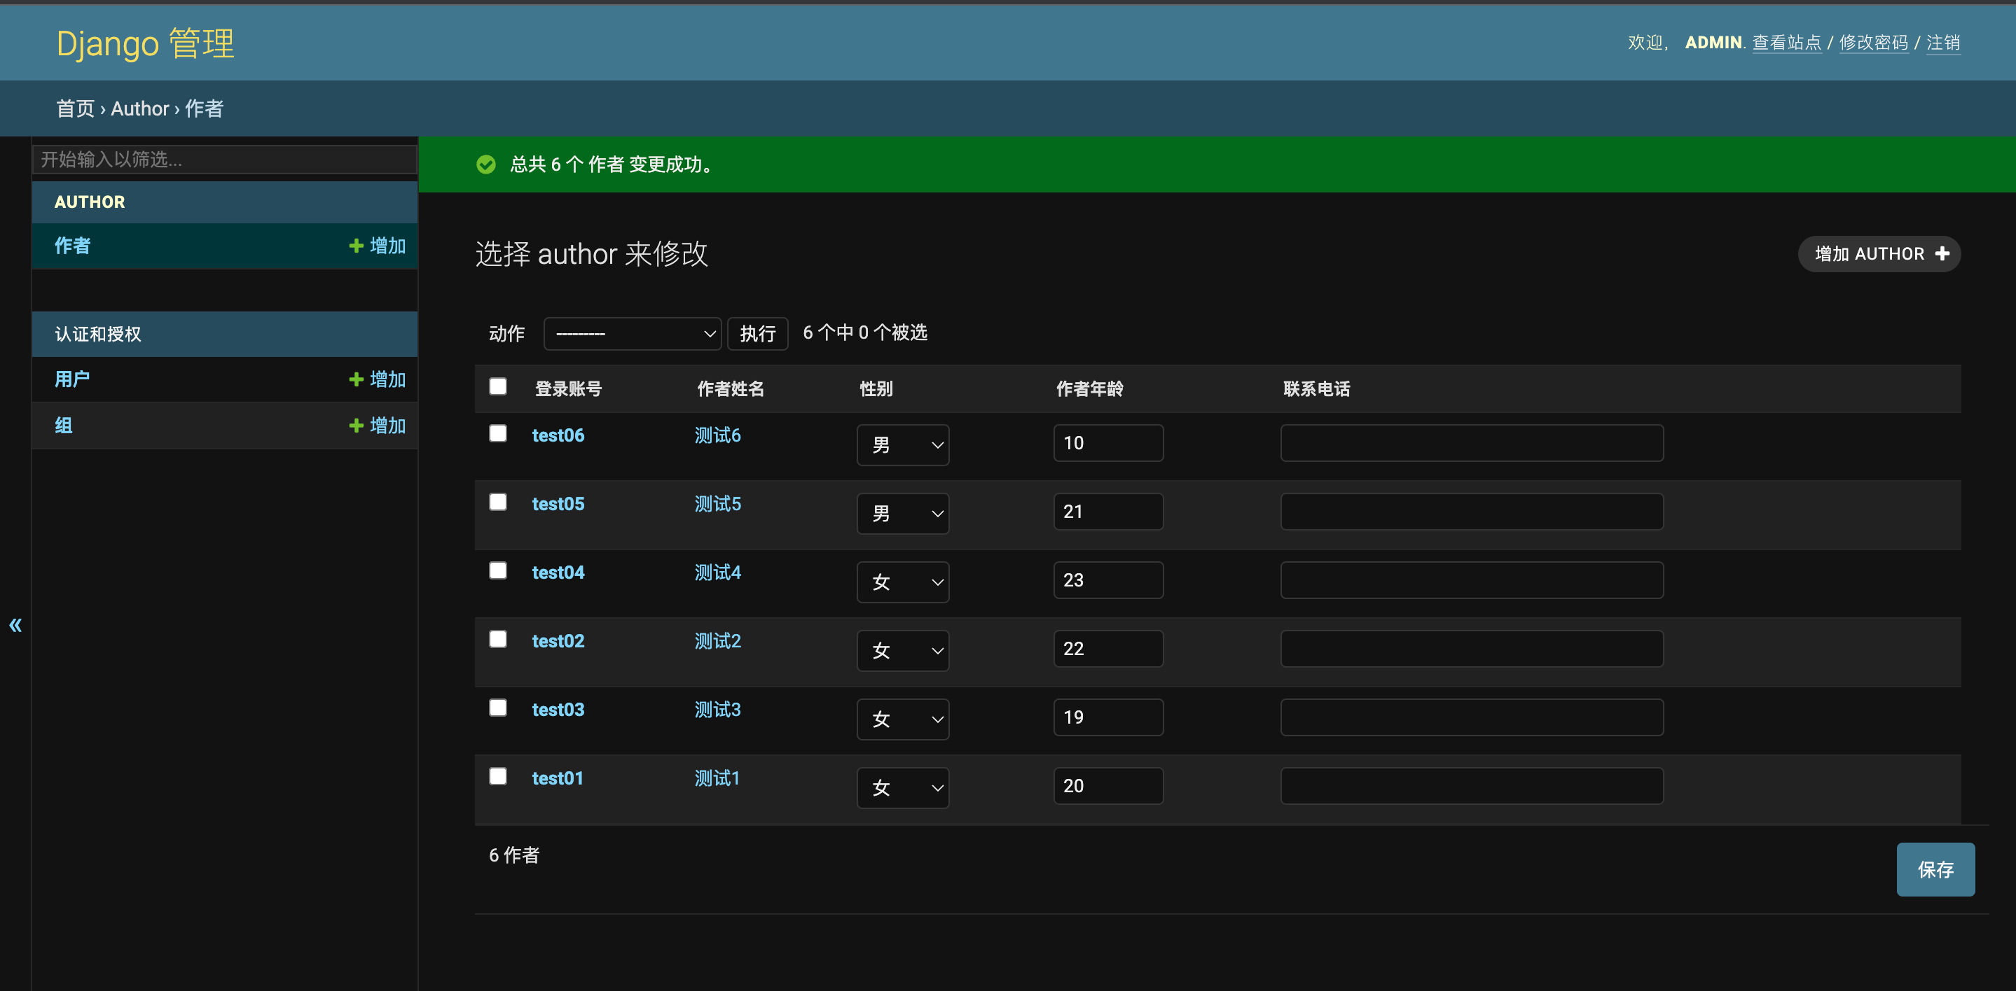Viewport: 2016px width, 991px height.
Task: Click the 联系电话 field for test03
Action: [1472, 717]
